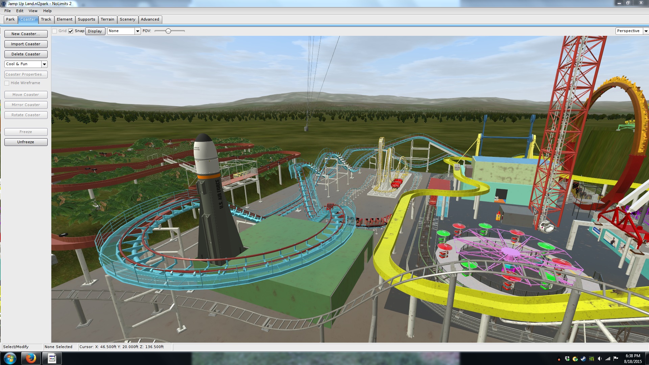Image resolution: width=649 pixels, height=365 pixels.
Task: Open the volume speaker tray icon
Action: click(599, 359)
